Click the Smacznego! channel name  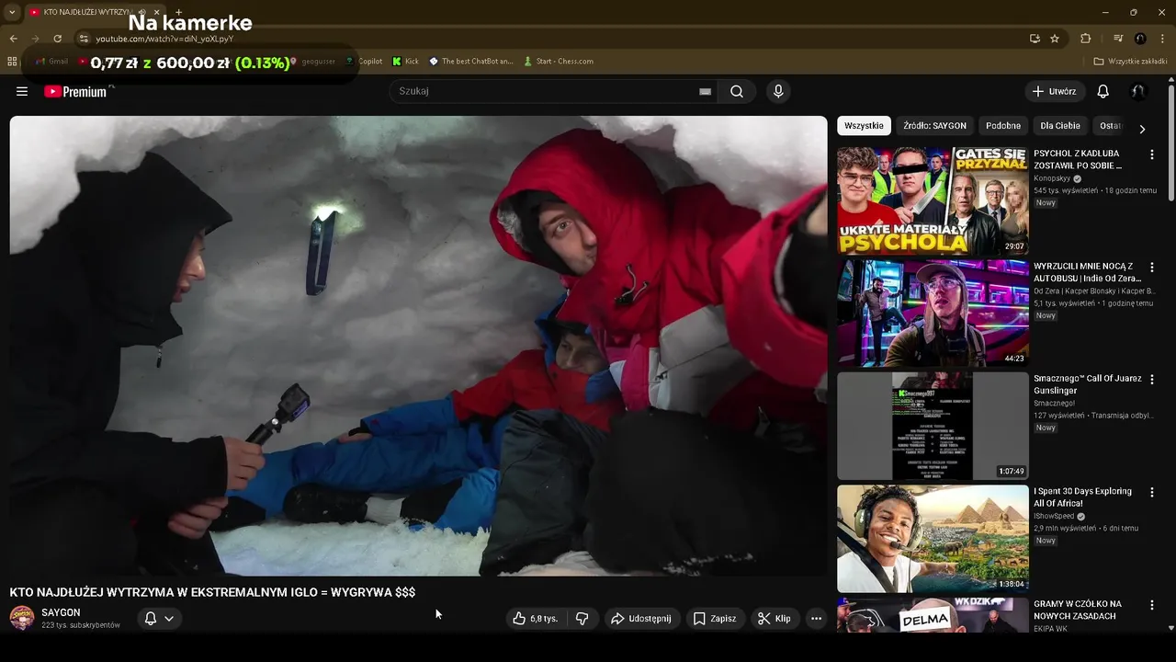click(1054, 403)
